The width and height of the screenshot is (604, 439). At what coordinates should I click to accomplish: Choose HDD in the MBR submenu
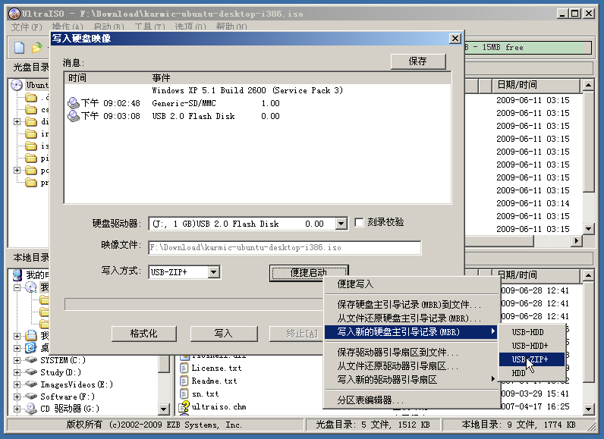click(x=532, y=373)
